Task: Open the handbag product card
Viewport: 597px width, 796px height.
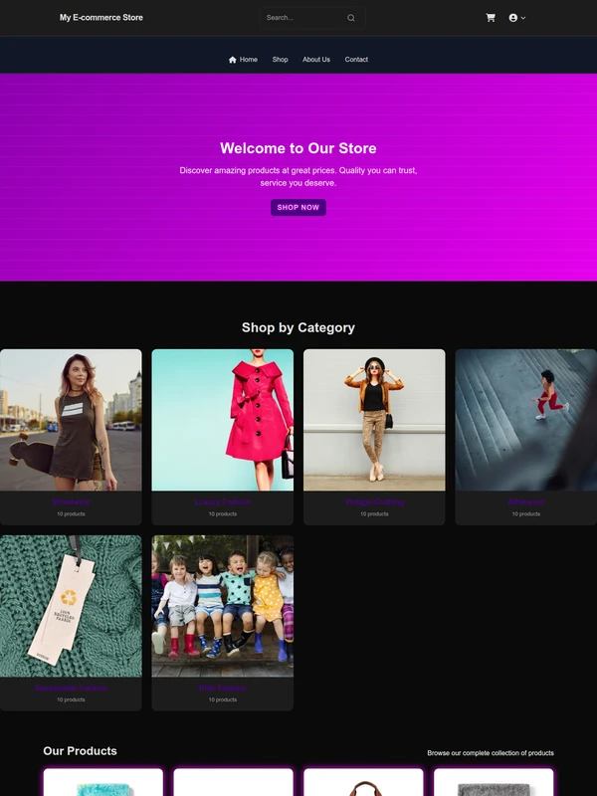Action: point(363,782)
